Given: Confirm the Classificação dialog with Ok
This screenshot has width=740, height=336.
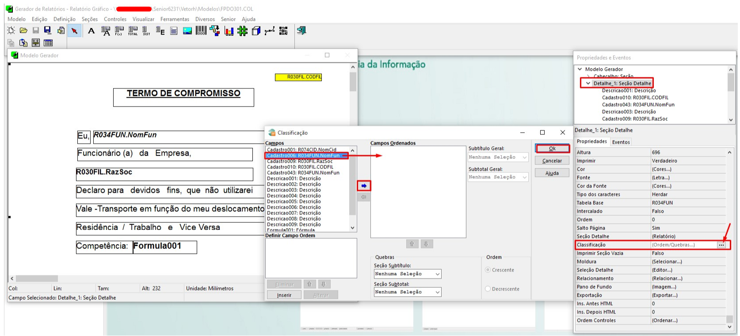Looking at the screenshot, I should click(552, 149).
